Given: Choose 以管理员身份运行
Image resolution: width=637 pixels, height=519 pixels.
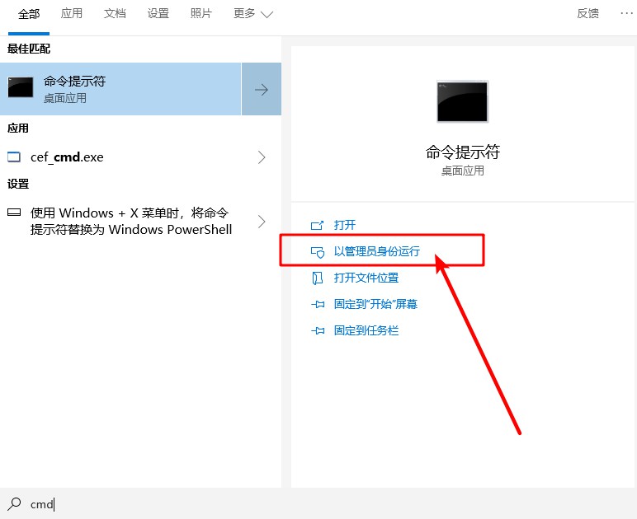Looking at the screenshot, I should (376, 251).
